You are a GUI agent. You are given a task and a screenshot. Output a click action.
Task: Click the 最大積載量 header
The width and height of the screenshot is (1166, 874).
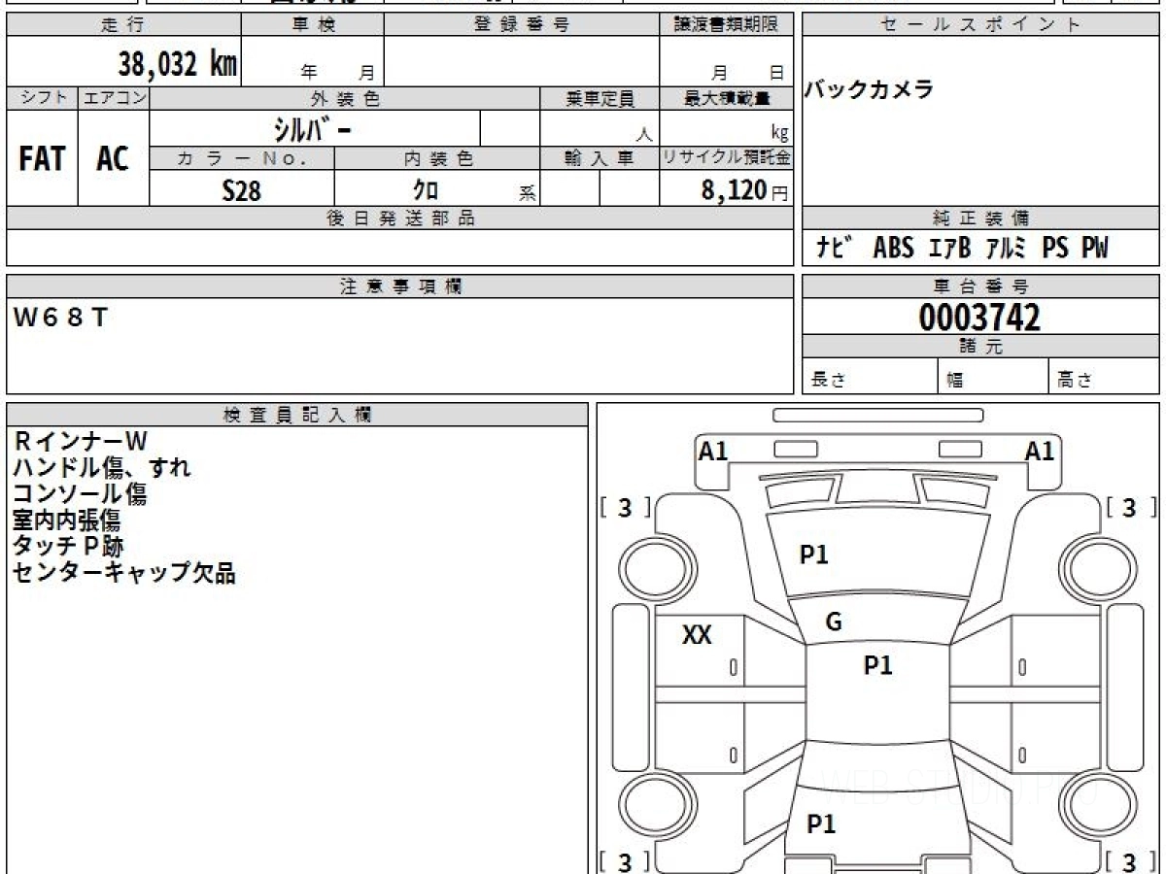(727, 98)
